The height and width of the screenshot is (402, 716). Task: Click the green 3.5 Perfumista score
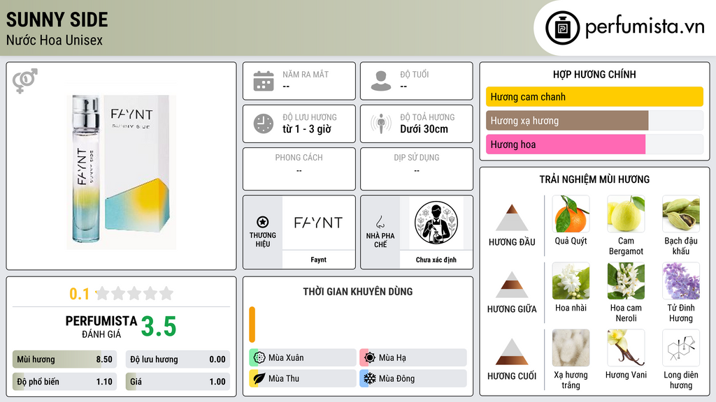[x=159, y=327]
